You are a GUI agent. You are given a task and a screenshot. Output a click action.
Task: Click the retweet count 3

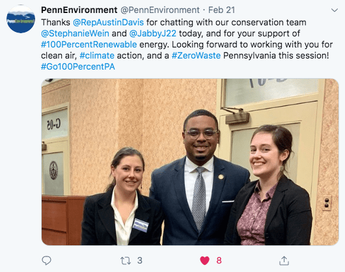coord(140,260)
